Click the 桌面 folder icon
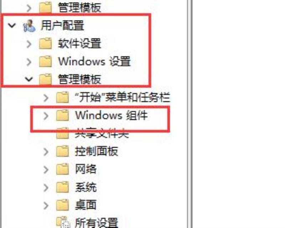285x228 pixels. click(x=63, y=205)
